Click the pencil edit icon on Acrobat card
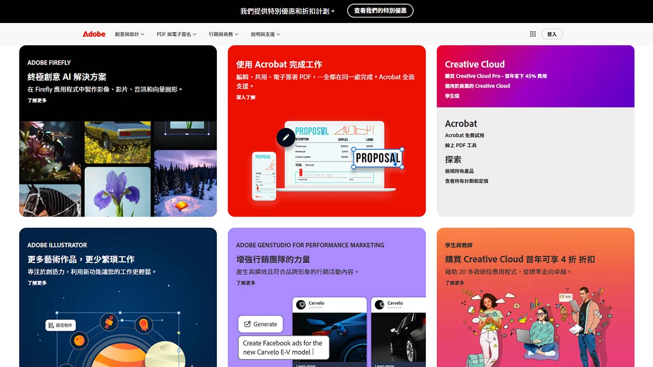The height and width of the screenshot is (367, 653). pos(286,137)
